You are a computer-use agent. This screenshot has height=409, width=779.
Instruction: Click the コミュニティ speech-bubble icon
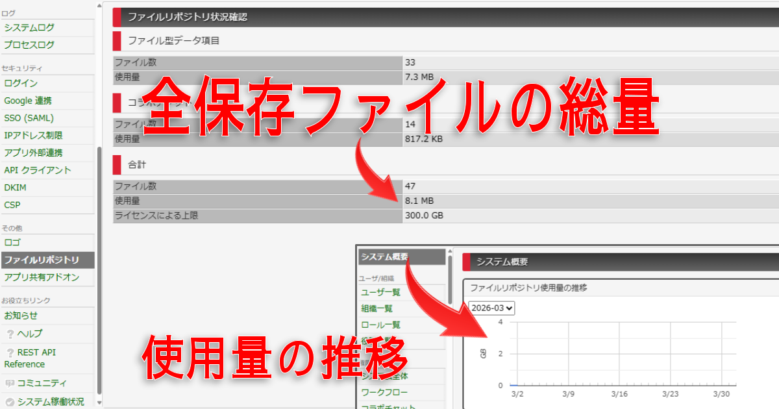click(x=10, y=384)
